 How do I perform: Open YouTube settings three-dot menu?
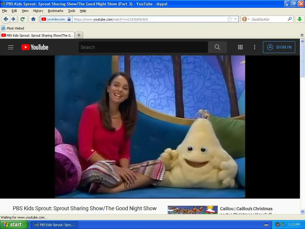(x=255, y=47)
